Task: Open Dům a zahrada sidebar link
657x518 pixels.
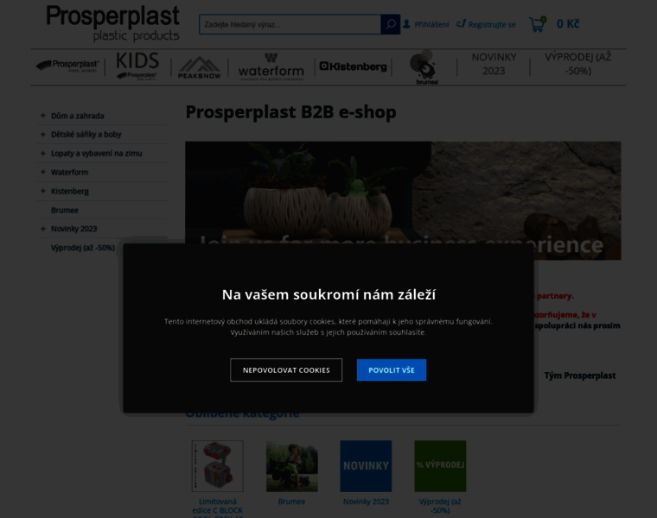Action: point(78,116)
